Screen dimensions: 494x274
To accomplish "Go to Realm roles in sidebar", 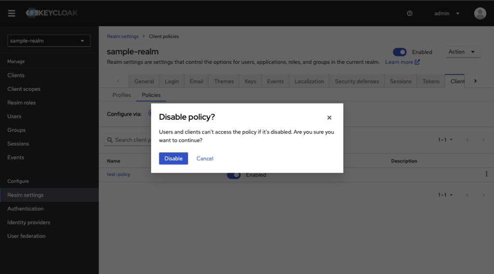I will [21, 103].
